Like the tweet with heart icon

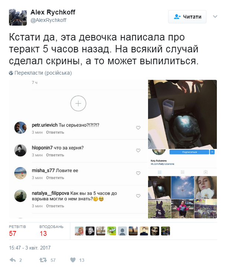click(x=73, y=260)
